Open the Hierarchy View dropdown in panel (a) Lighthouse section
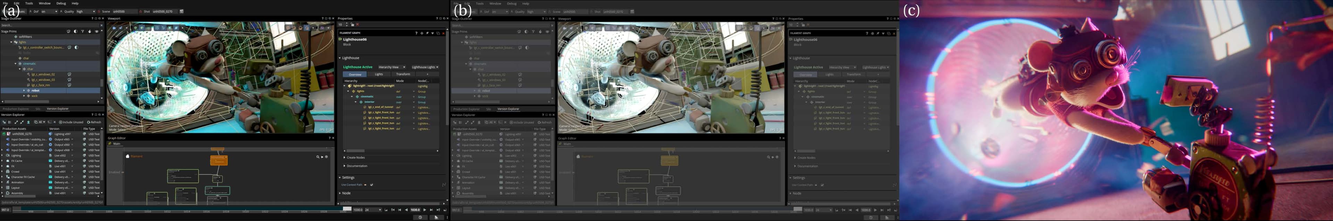This screenshot has height=221, width=1333. click(x=391, y=67)
